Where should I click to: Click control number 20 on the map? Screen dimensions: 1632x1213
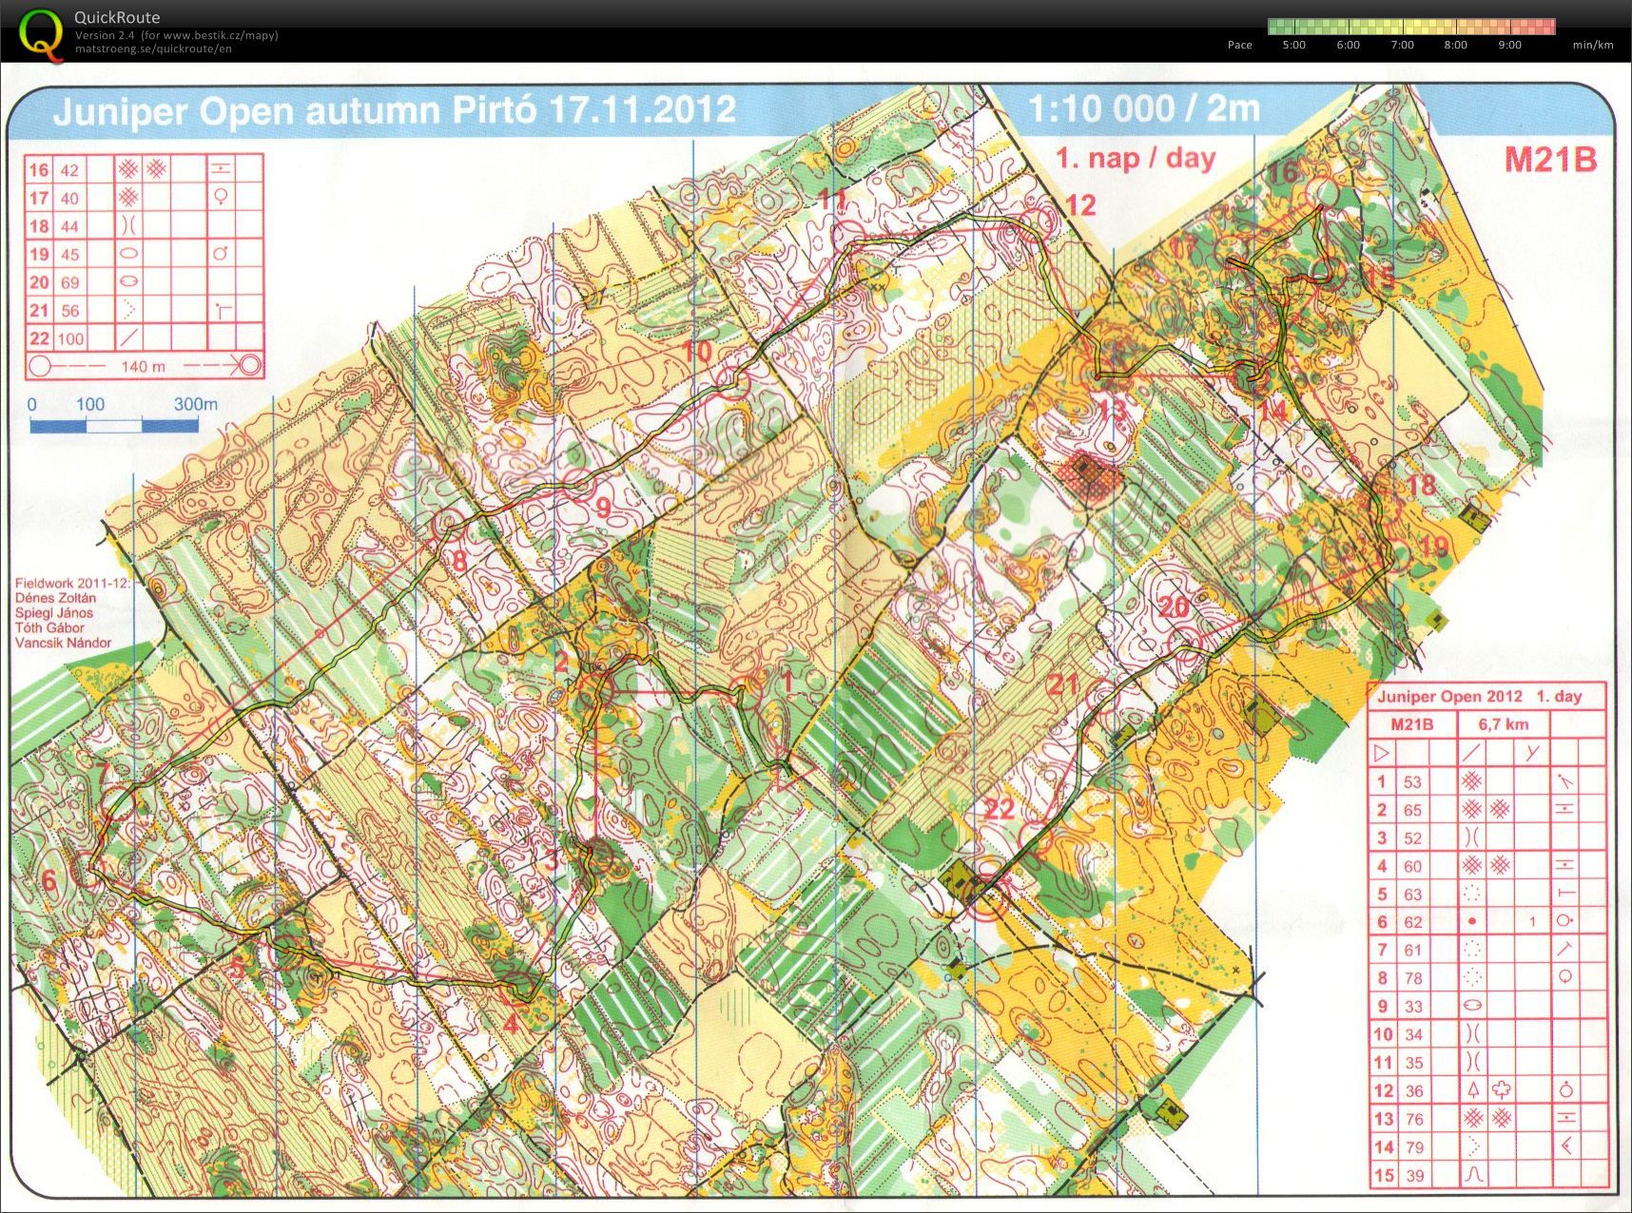pyautogui.click(x=1174, y=606)
